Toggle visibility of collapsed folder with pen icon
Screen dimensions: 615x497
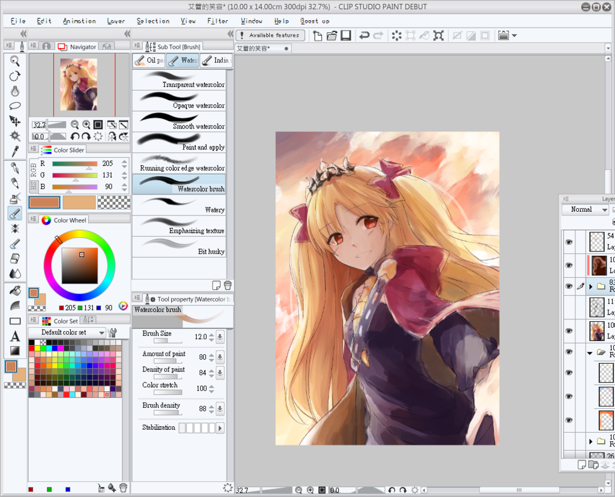coord(569,286)
